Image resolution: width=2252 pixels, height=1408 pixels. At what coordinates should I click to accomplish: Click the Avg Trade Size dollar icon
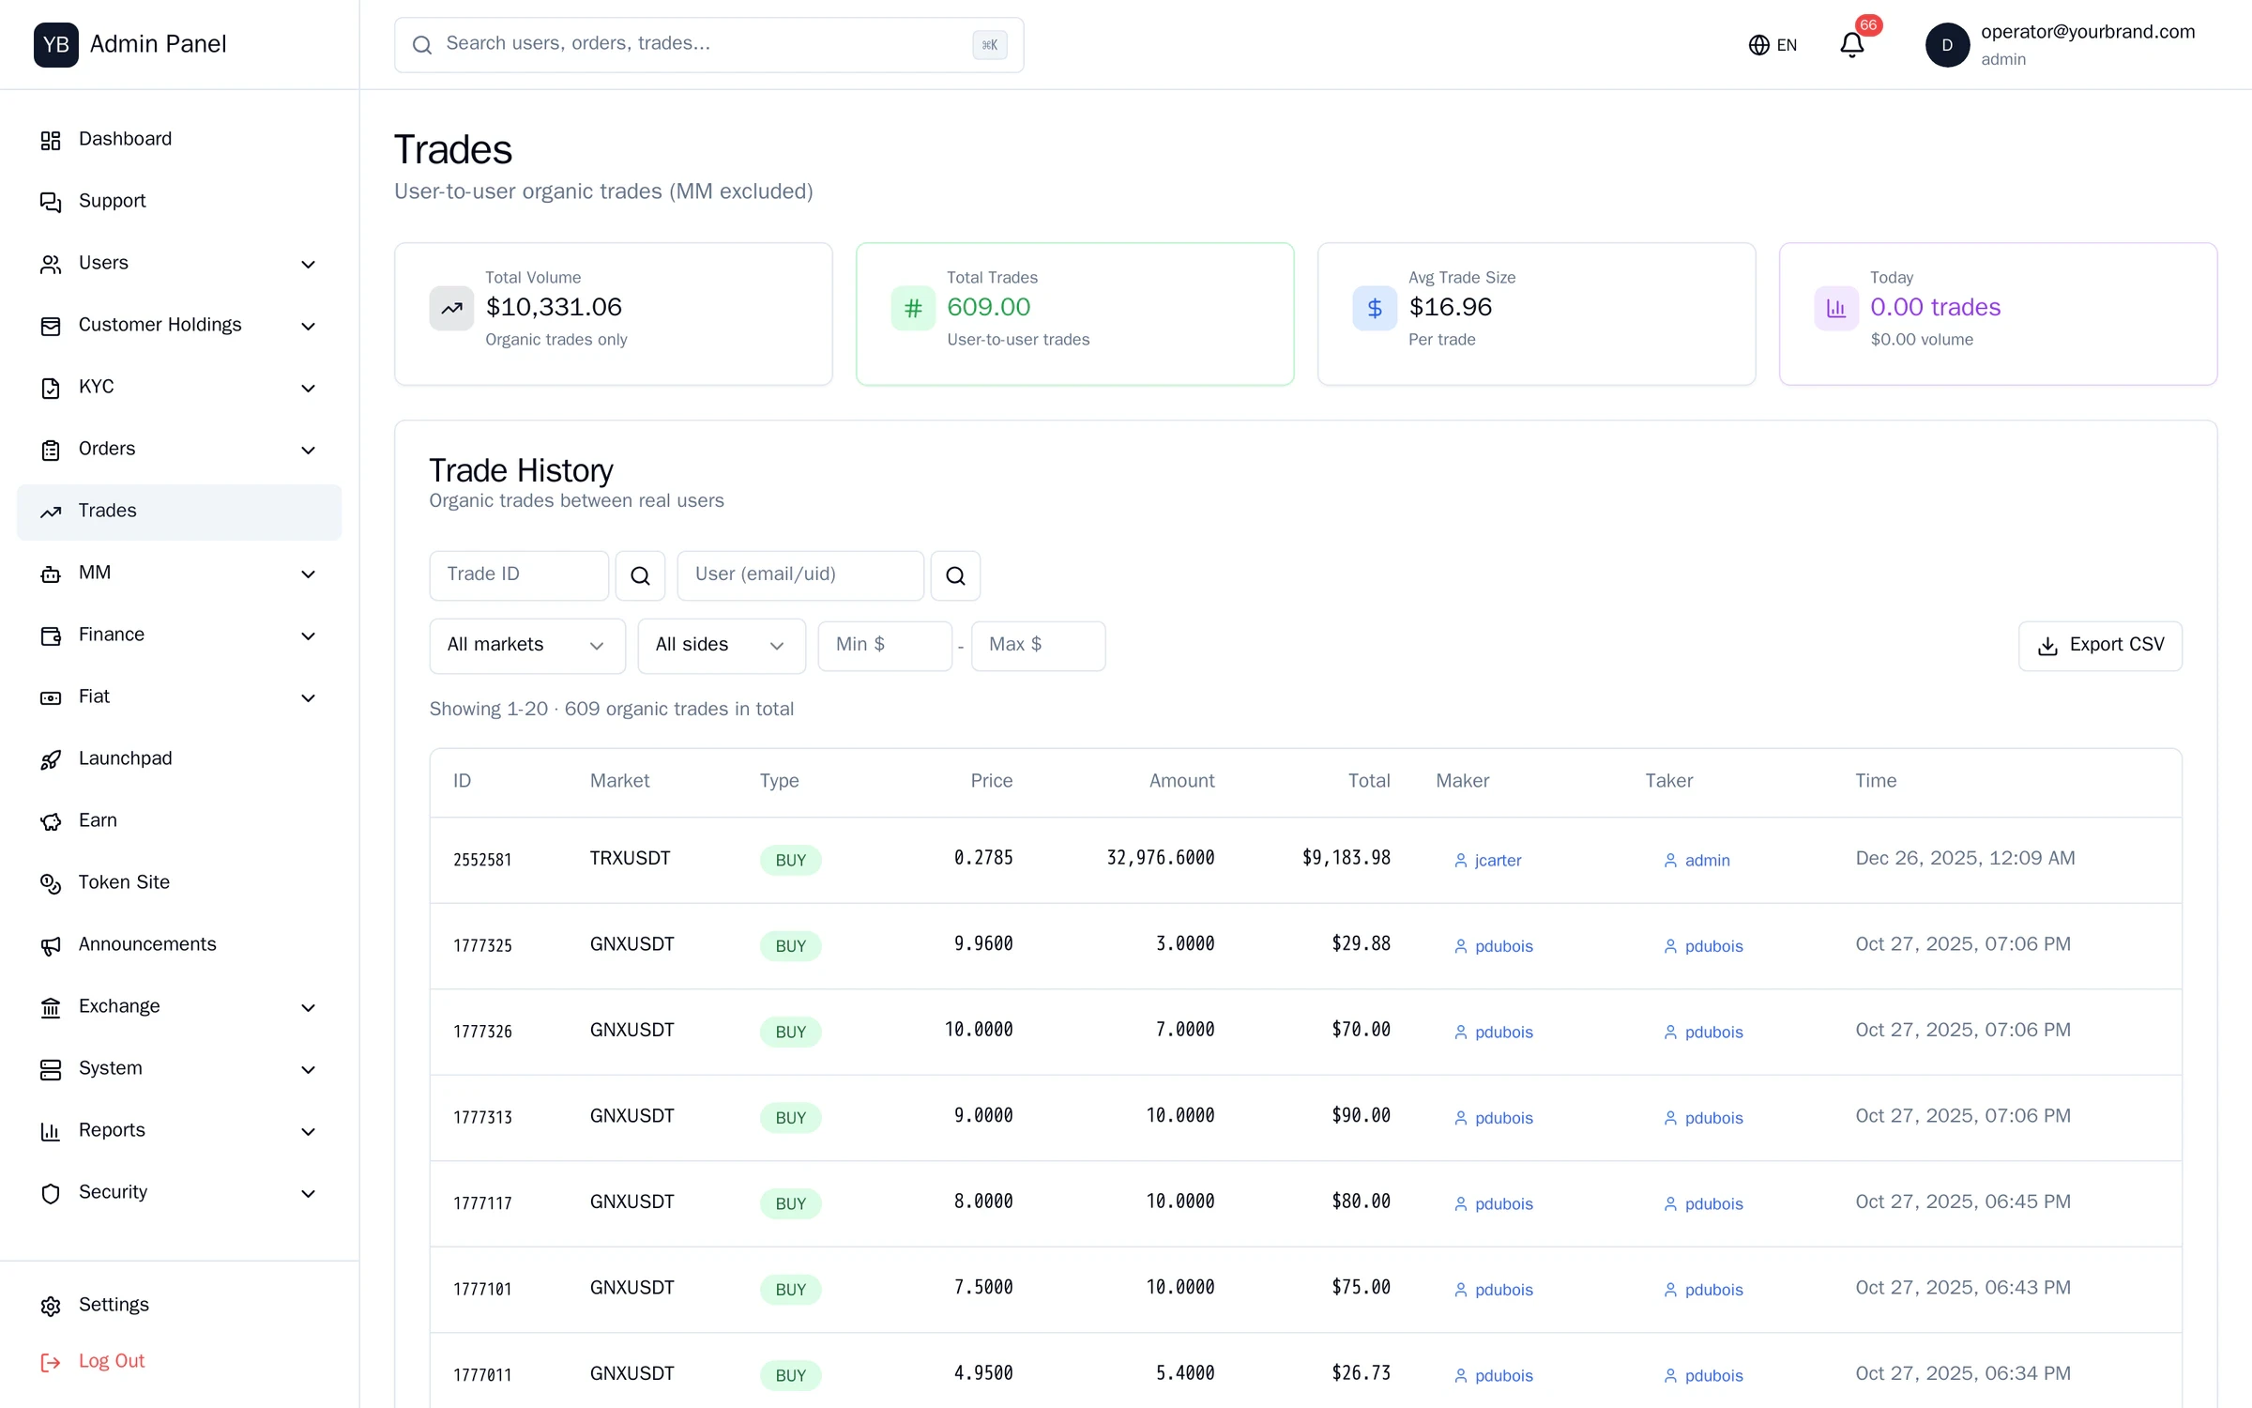1375,308
